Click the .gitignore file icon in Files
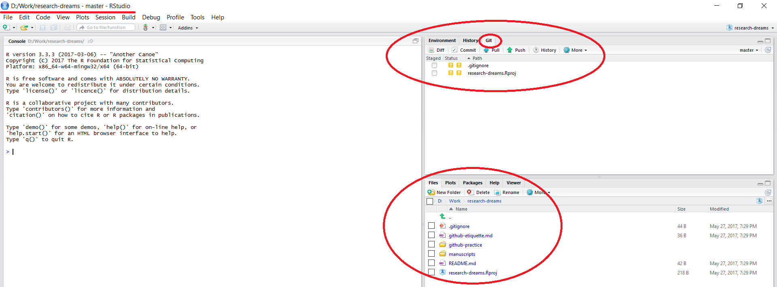 [443, 226]
